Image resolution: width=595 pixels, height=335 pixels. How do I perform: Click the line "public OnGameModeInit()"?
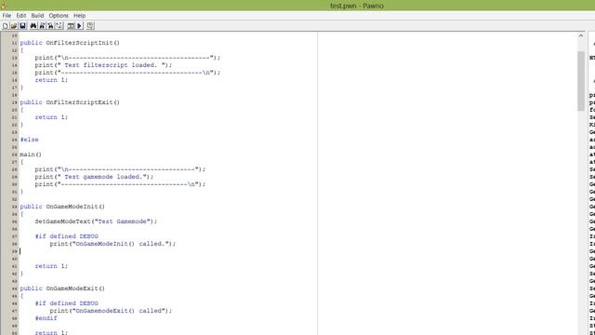point(62,207)
